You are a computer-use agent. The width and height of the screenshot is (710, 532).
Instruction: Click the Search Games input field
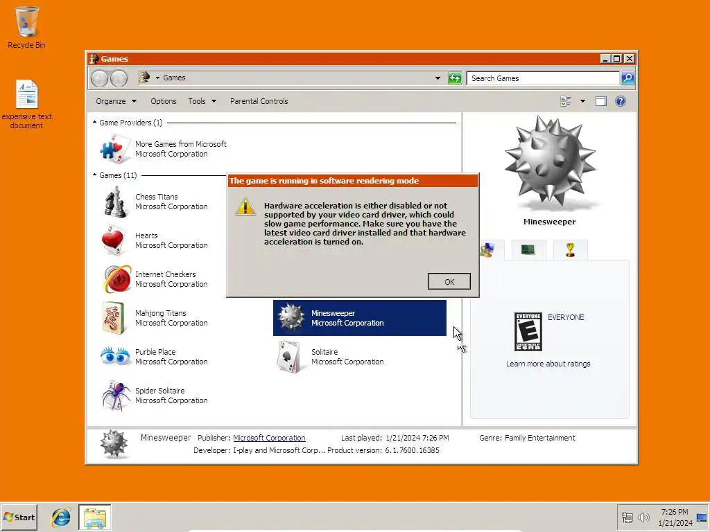click(x=543, y=78)
